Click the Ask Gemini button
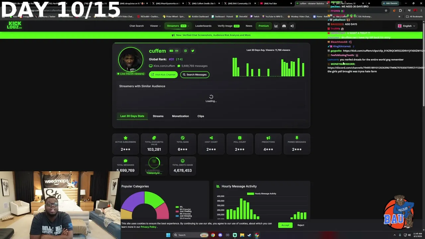Viewport: 425px width, 239px height. point(390,3)
